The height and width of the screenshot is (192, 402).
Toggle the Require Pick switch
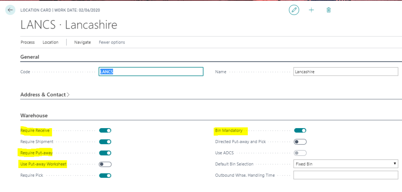105,176
